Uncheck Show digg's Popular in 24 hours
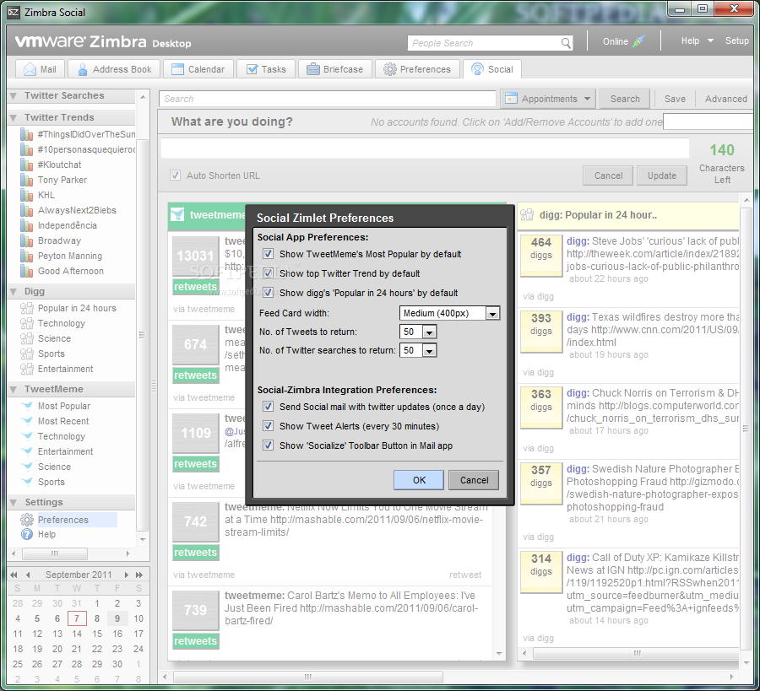 [x=268, y=293]
